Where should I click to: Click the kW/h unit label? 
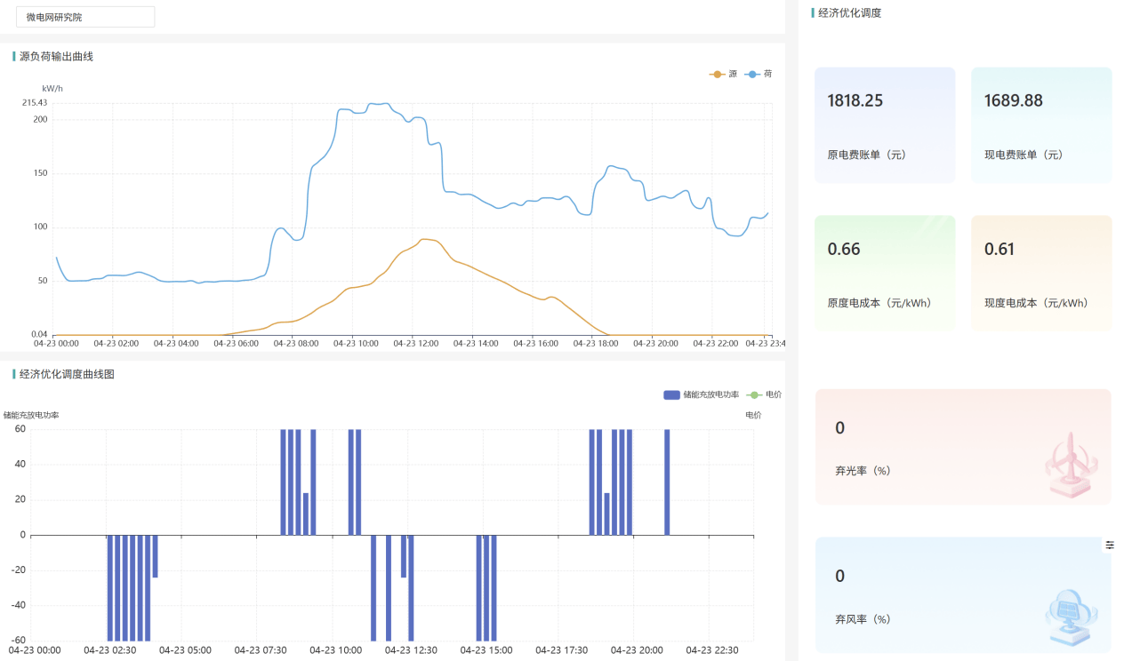point(52,88)
